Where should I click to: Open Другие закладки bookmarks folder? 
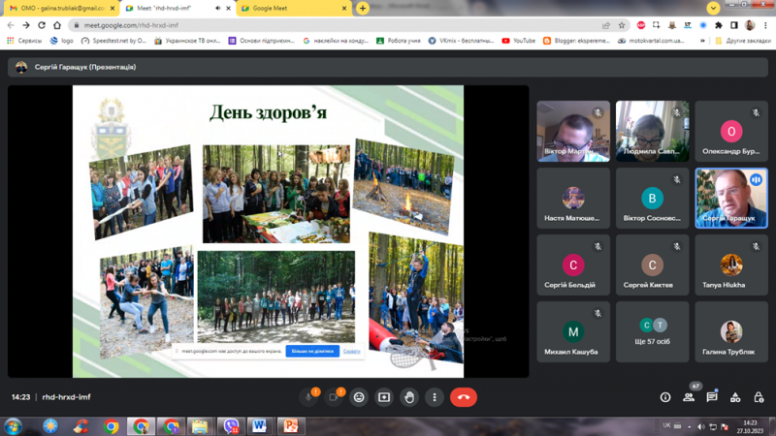point(743,41)
